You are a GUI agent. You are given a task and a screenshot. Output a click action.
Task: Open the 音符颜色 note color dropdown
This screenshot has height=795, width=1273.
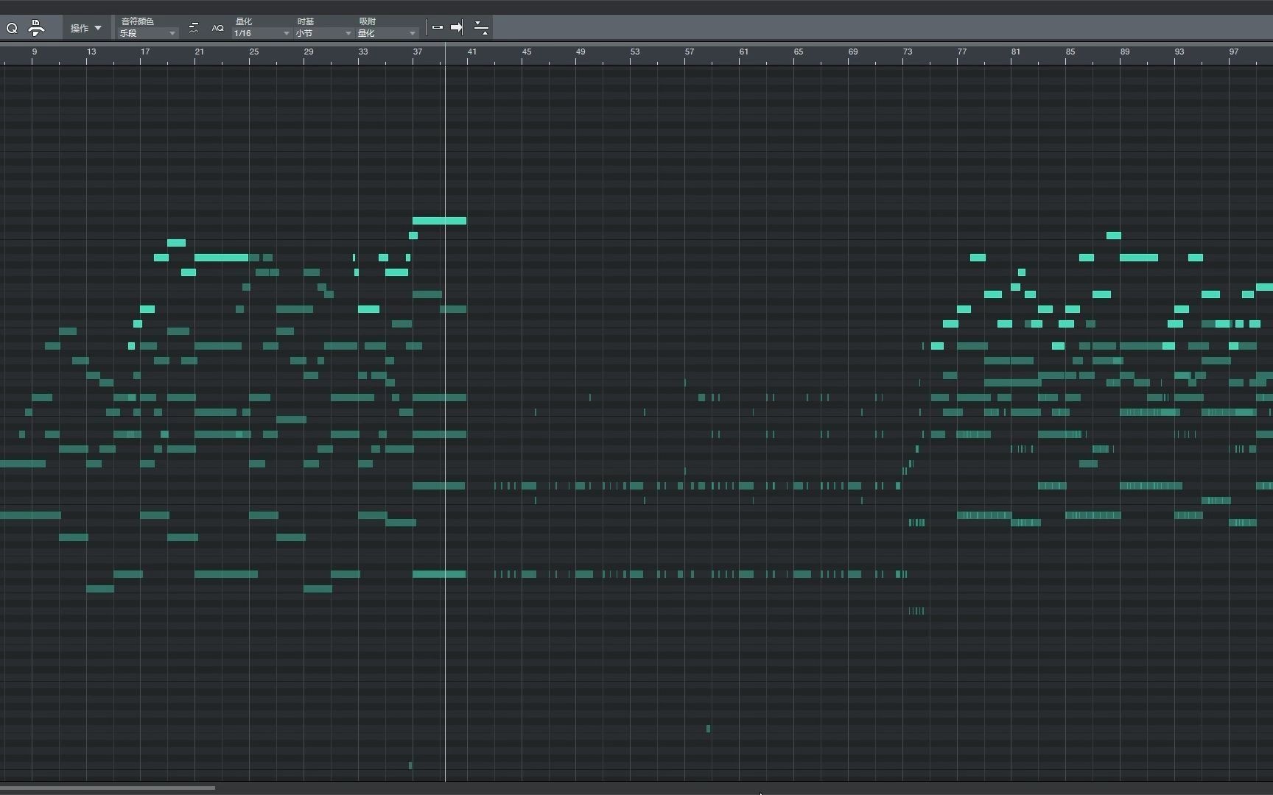click(x=148, y=33)
